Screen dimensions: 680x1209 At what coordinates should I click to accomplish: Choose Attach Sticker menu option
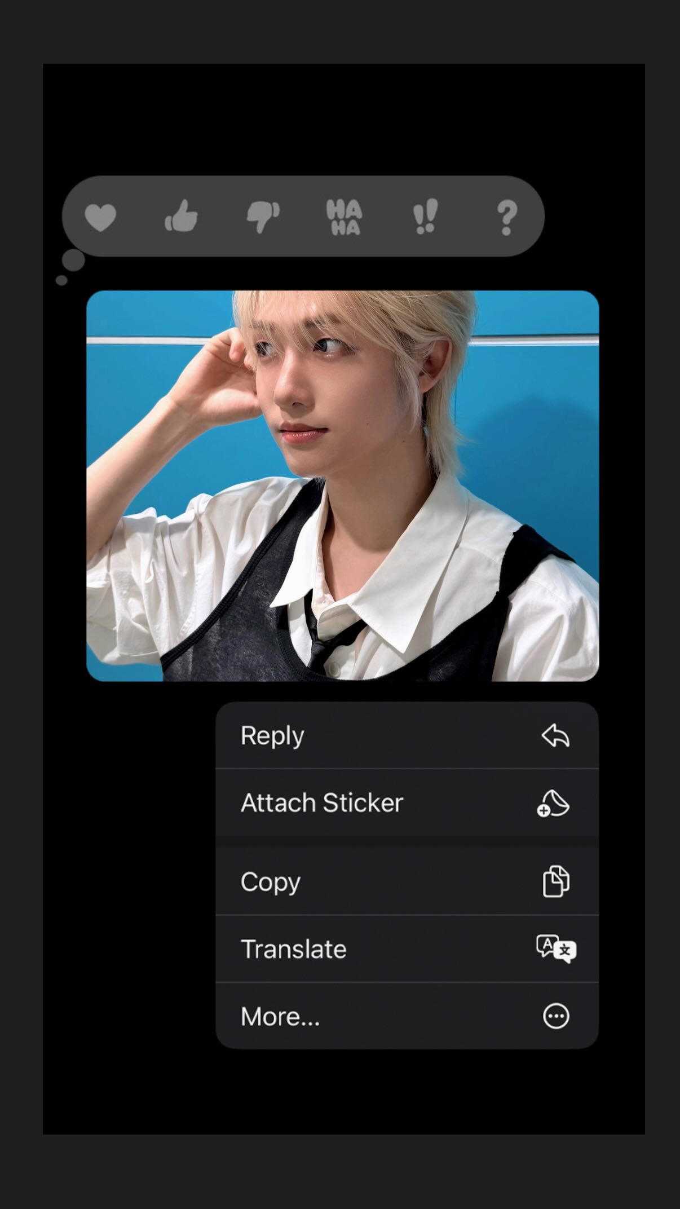click(x=322, y=803)
